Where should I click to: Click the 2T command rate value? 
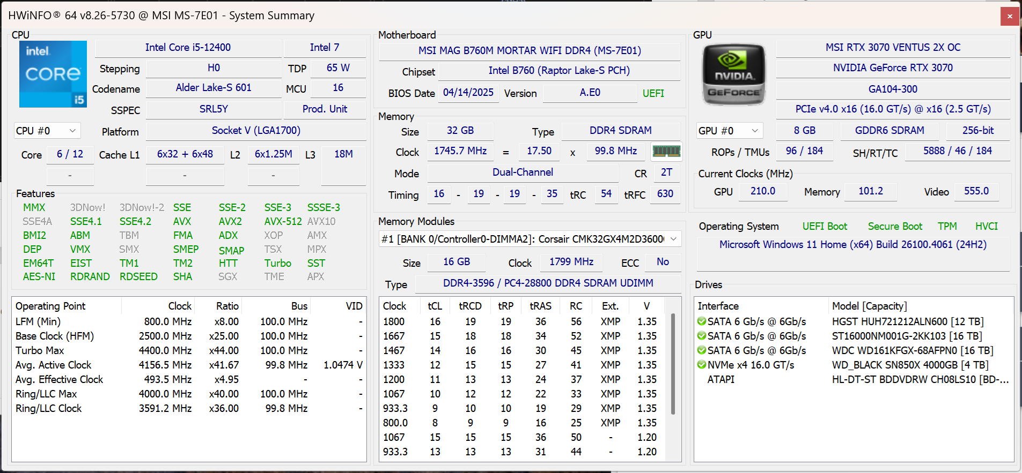tap(666, 172)
